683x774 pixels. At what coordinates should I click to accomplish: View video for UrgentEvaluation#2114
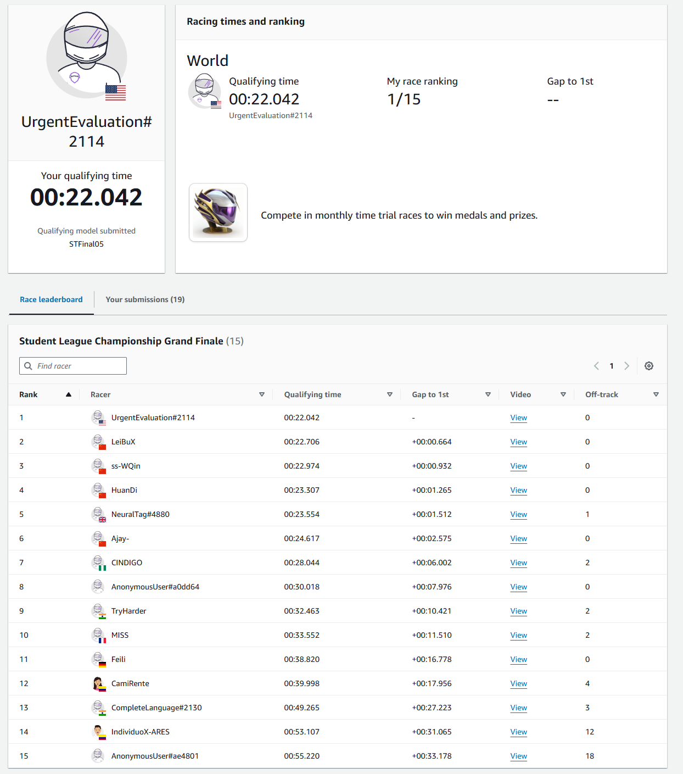(518, 417)
